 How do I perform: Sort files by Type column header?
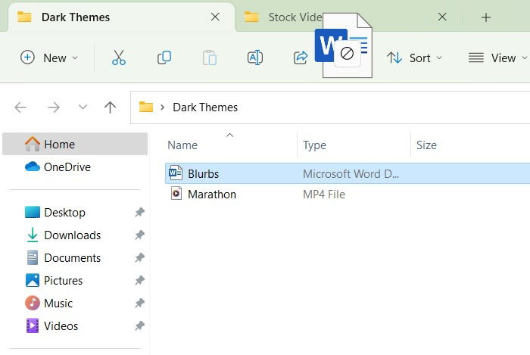pyautogui.click(x=314, y=145)
